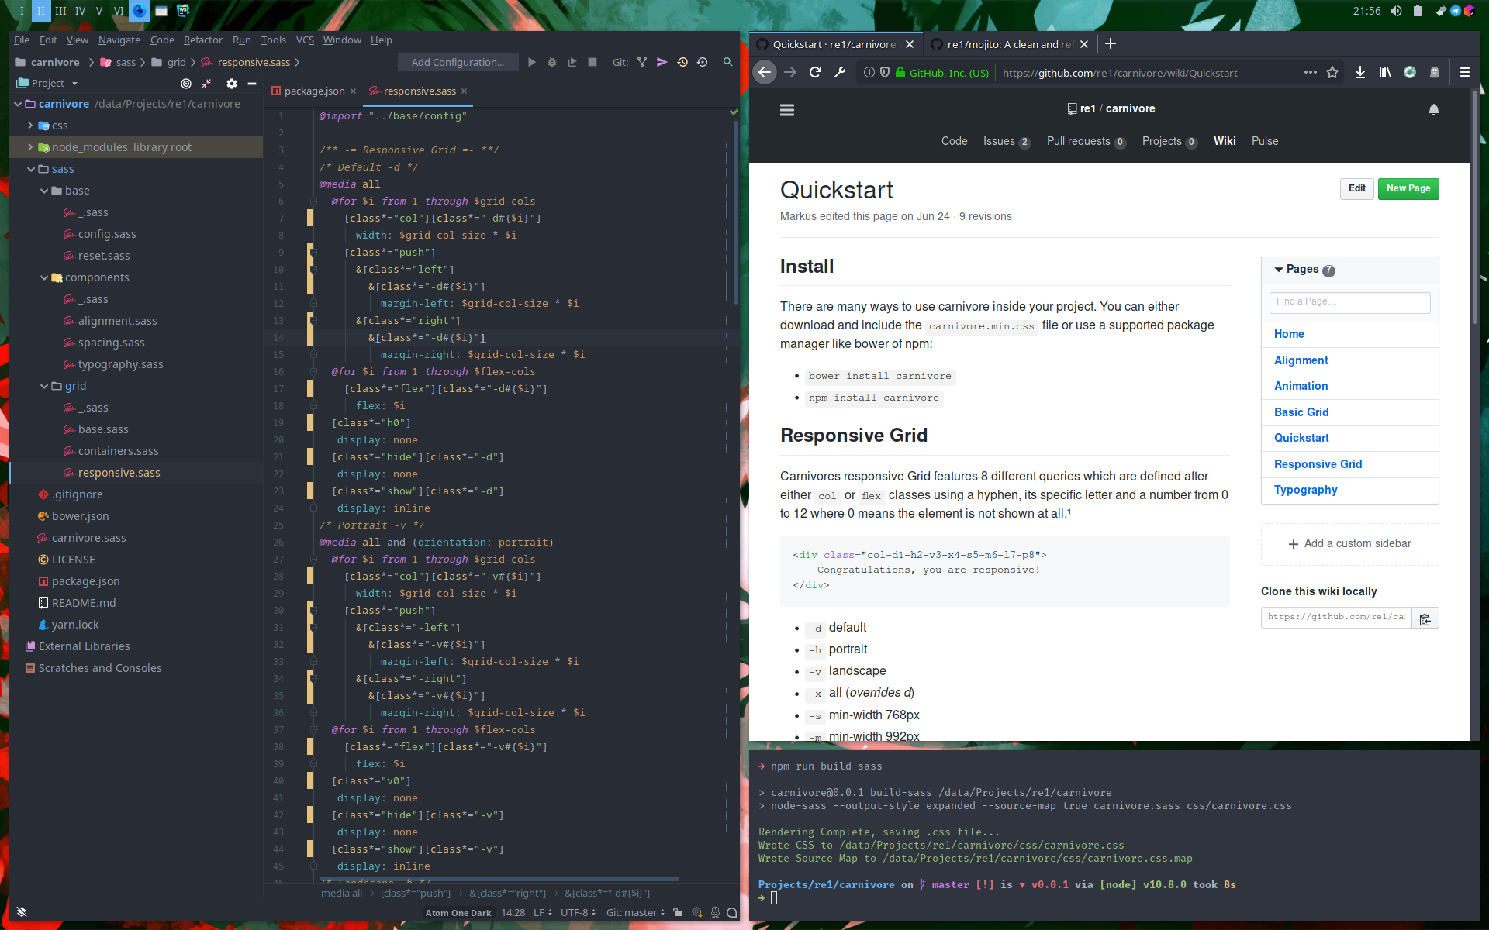Copy the wiki clone URL with the clipboard icon

[1425, 618]
